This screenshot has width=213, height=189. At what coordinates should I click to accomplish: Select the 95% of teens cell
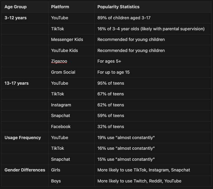(x=110, y=83)
